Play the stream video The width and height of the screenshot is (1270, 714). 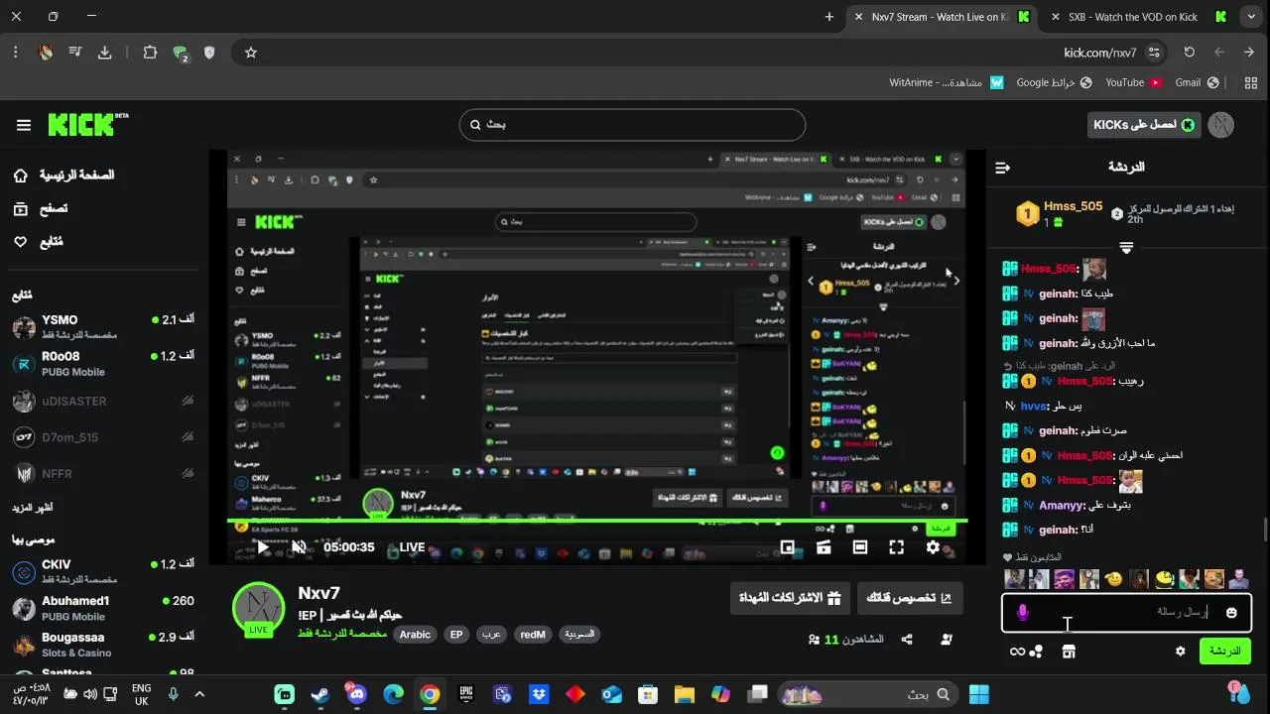click(x=263, y=547)
